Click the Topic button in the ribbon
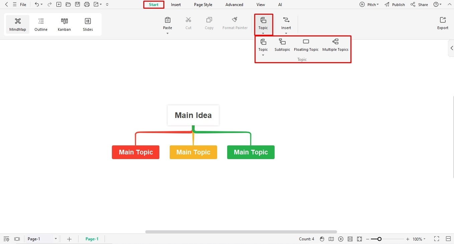Image resolution: width=454 pixels, height=244 pixels. (263, 24)
